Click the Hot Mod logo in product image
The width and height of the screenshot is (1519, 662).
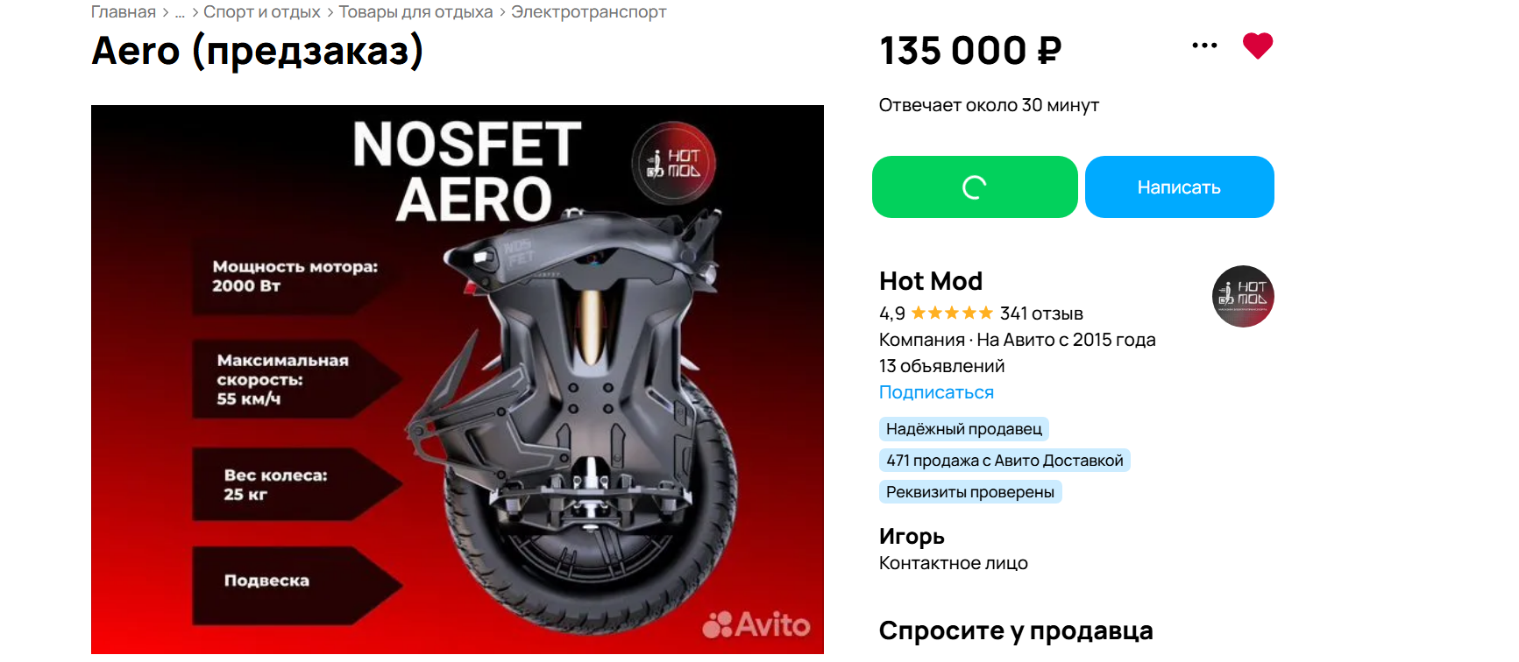tap(674, 162)
